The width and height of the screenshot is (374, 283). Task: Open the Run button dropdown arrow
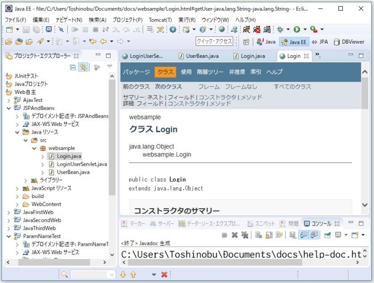(305, 29)
